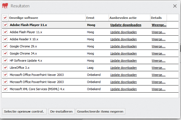Click the bold Update downloaden link
181x120 pixels.
pos(126,25)
